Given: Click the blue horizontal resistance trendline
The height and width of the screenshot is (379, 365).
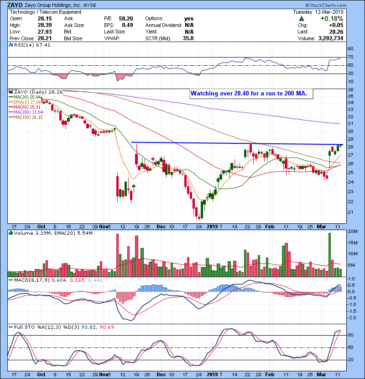Looking at the screenshot, I should click(x=237, y=143).
